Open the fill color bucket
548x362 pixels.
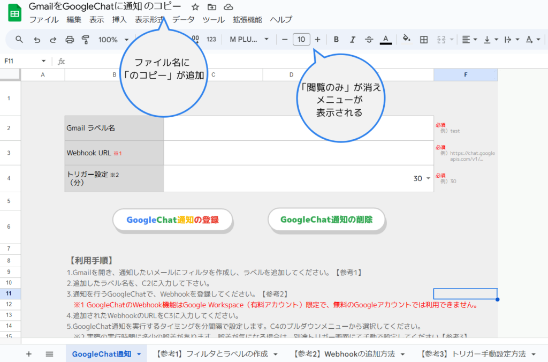pyautogui.click(x=406, y=39)
